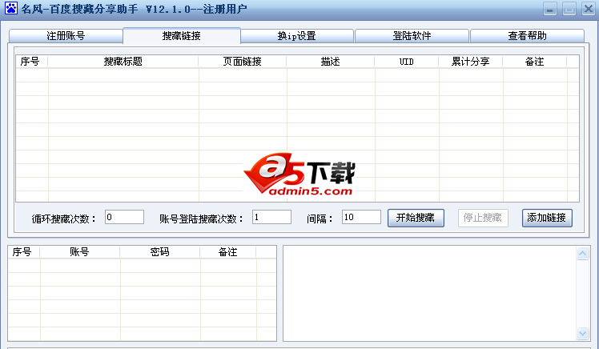Click the disabled maximize window button
This screenshot has height=349, width=599.
[x=569, y=9]
